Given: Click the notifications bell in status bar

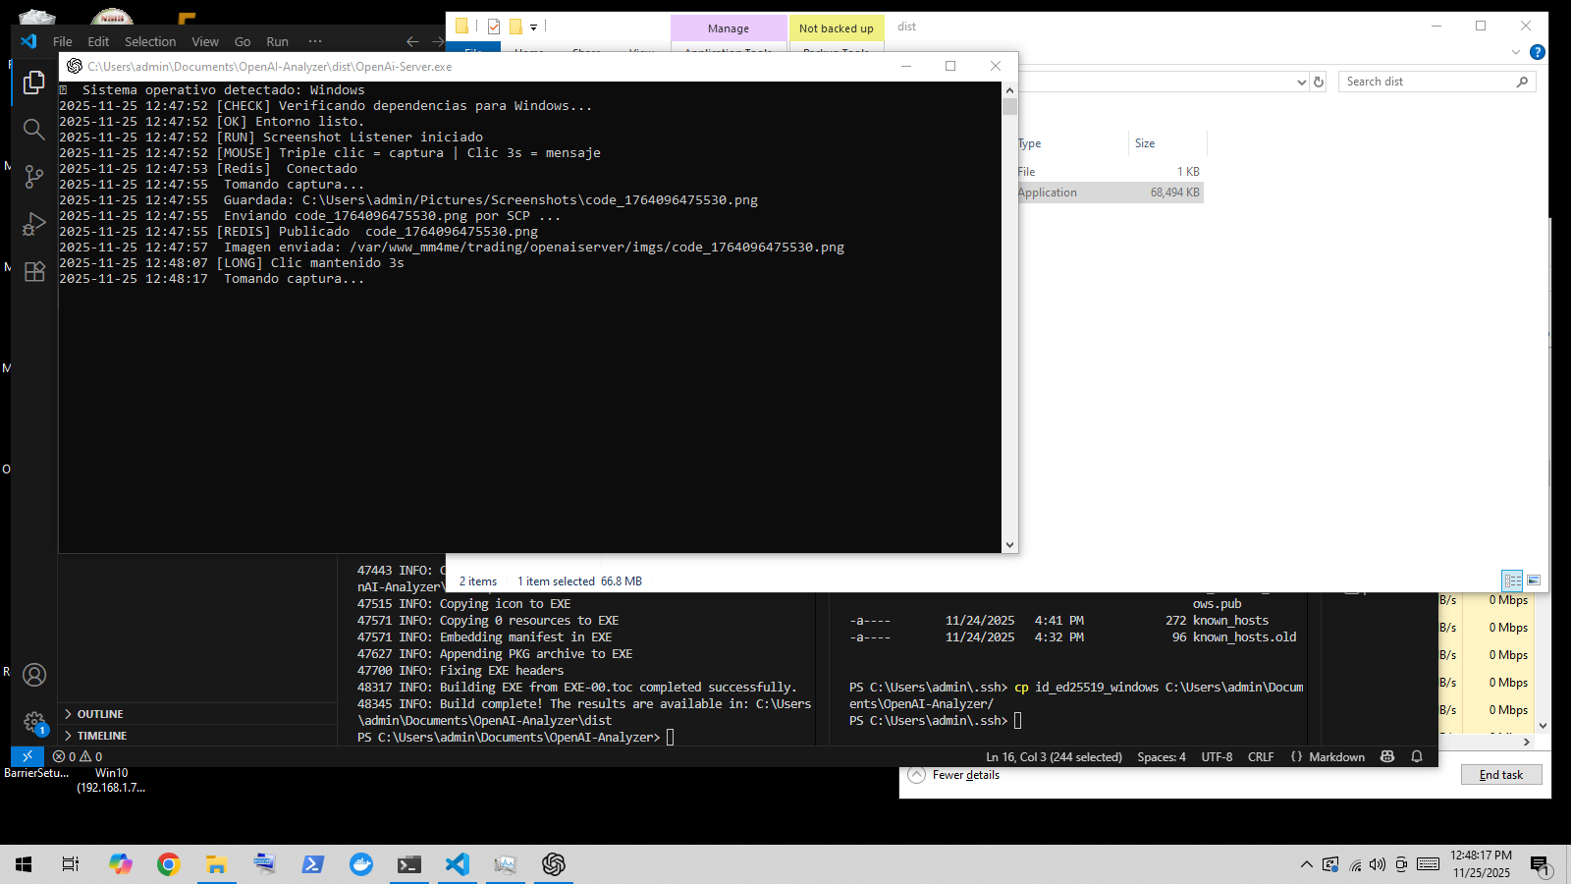Looking at the screenshot, I should [1417, 756].
